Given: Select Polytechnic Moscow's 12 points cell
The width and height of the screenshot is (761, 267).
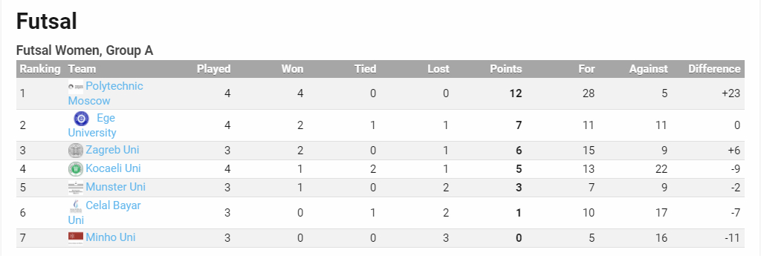Looking at the screenshot, I should pos(516,93).
